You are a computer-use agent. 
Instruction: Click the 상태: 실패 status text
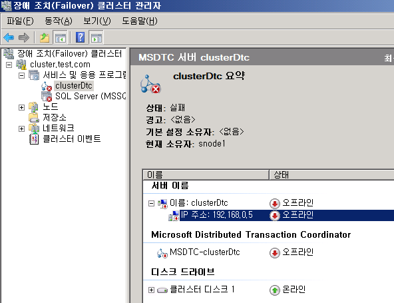tap(165, 108)
